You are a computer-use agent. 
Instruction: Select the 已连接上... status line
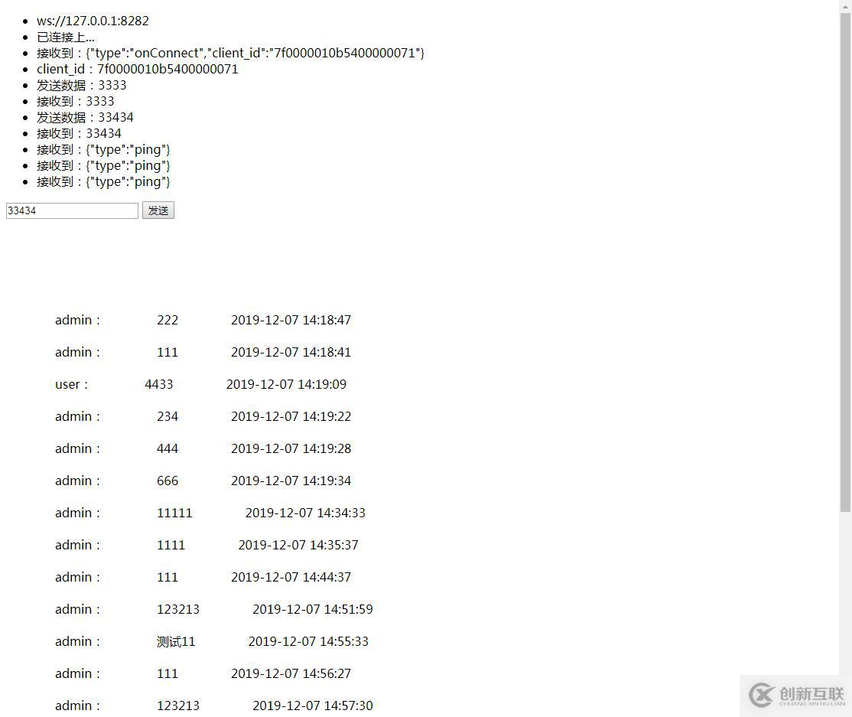(x=66, y=37)
